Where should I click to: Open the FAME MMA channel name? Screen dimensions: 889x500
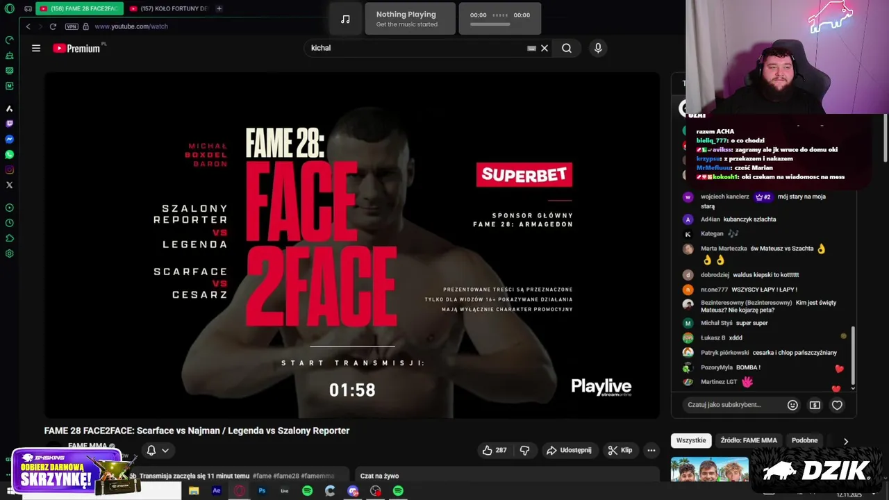click(88, 446)
